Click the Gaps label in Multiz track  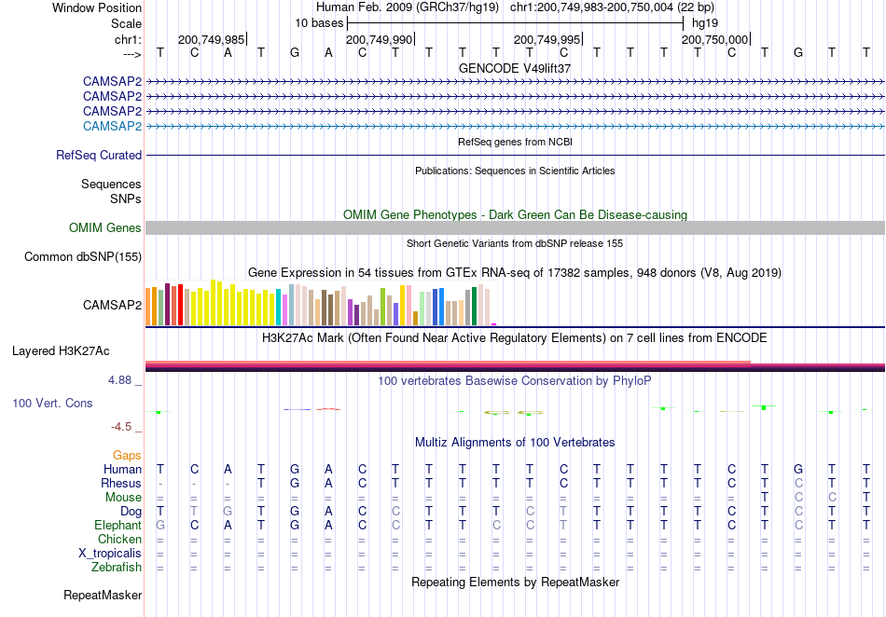click(127, 455)
